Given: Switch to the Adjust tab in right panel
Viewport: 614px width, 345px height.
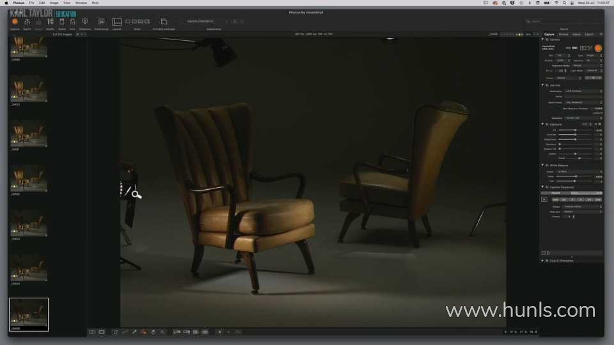Looking at the screenshot, I should [x=577, y=34].
